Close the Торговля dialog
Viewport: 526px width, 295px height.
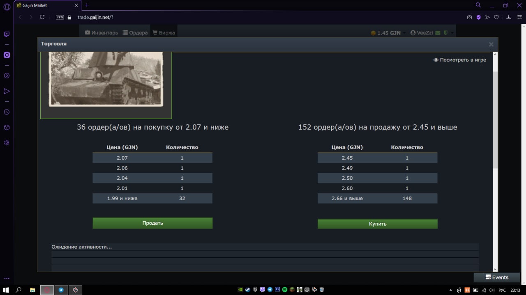coord(491,44)
